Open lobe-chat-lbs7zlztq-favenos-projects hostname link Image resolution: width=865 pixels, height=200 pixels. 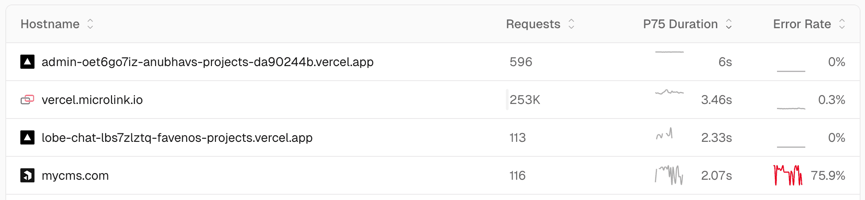[x=177, y=137]
